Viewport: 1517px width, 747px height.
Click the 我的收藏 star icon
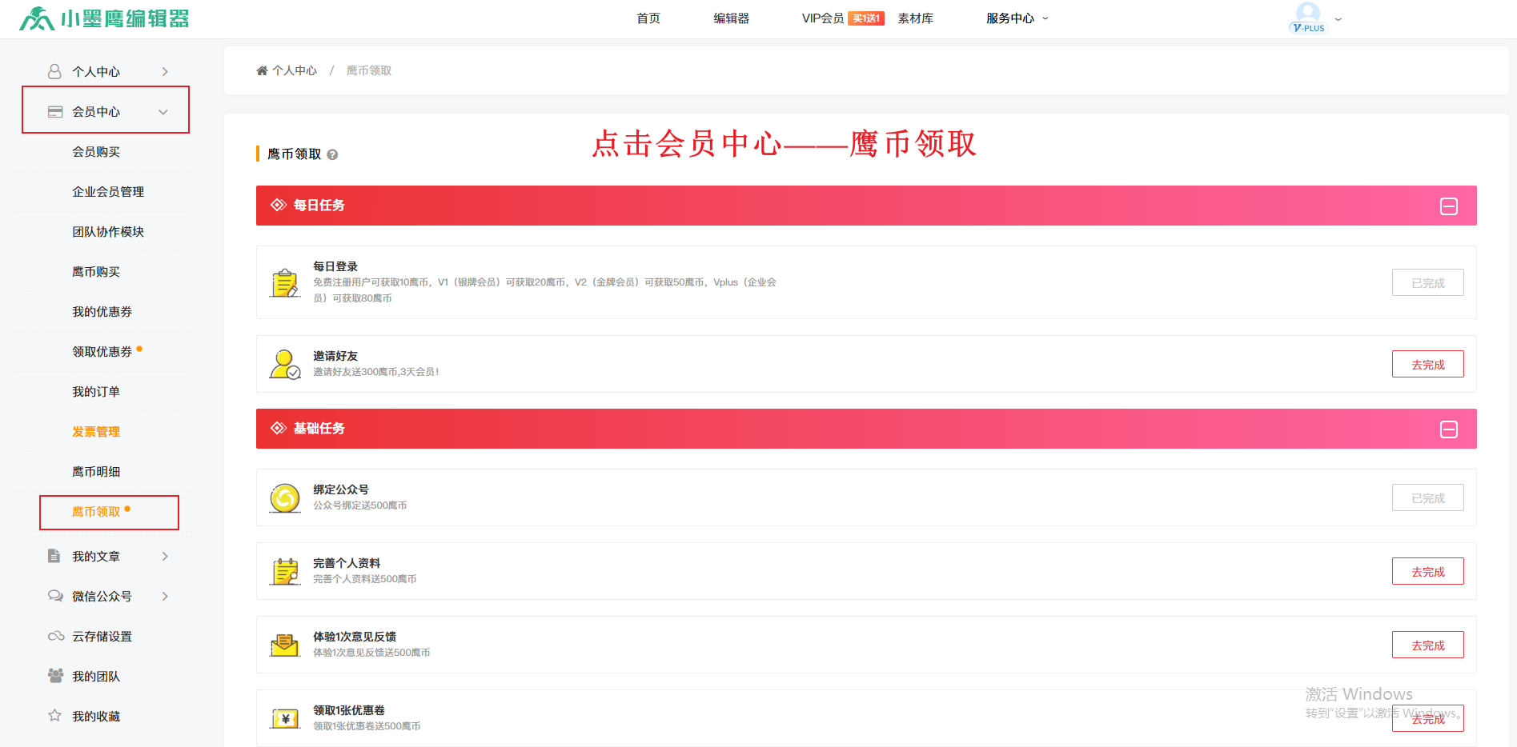click(x=54, y=716)
